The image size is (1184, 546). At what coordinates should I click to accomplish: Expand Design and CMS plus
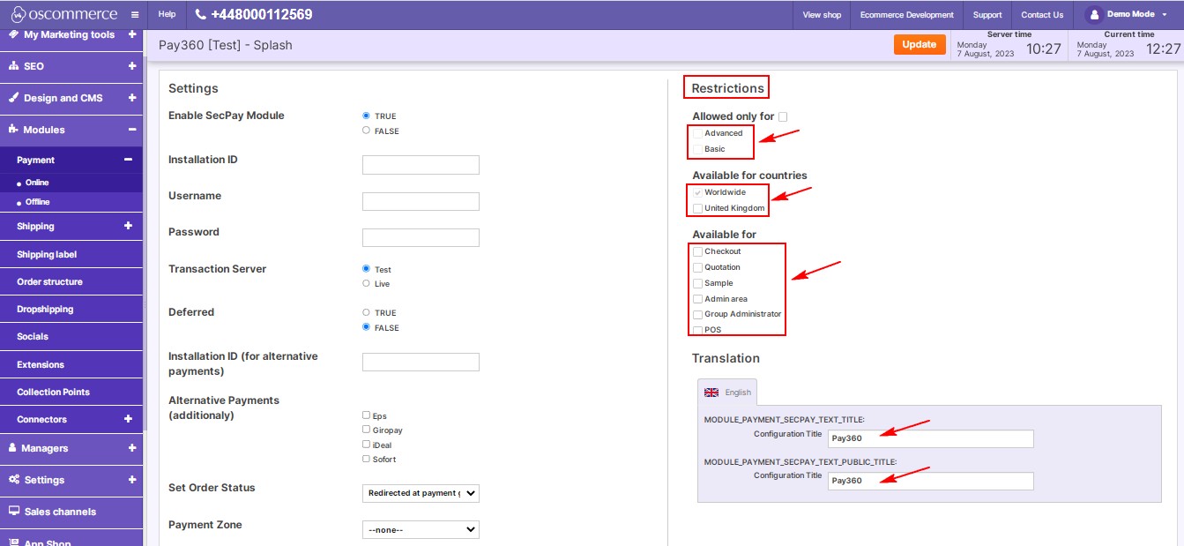[132, 98]
